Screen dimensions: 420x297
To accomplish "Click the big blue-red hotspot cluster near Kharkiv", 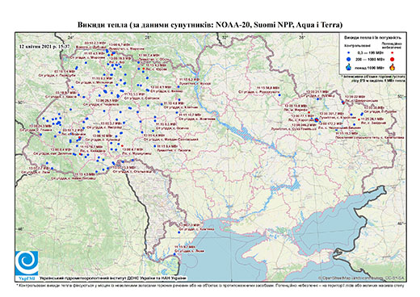I will coord(317,120).
